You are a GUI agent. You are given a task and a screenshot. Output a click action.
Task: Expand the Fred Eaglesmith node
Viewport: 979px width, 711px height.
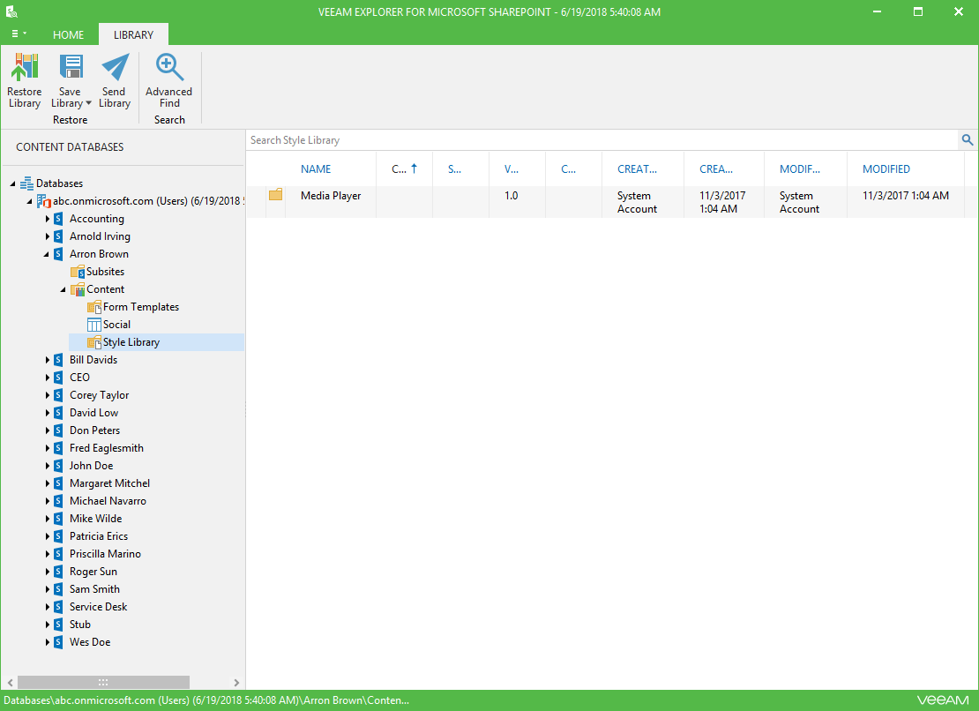click(x=47, y=448)
